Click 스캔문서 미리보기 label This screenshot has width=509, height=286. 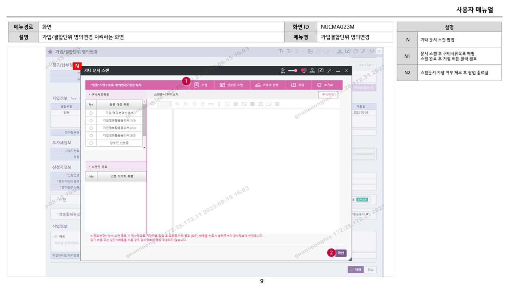pyautogui.click(x=166, y=94)
